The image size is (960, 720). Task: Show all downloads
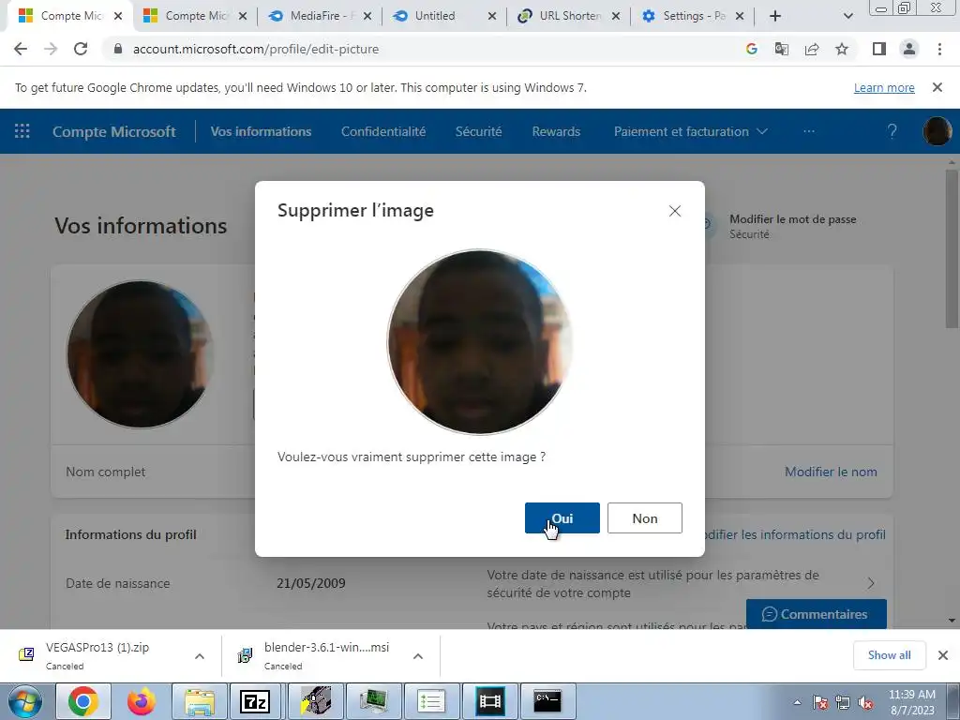click(889, 655)
